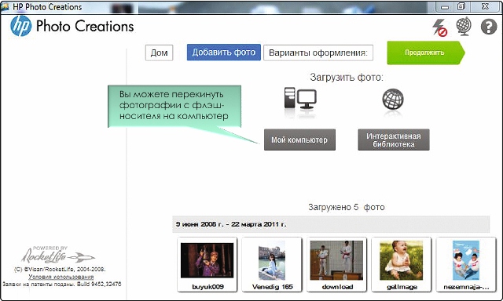Open the help question mark icon

489,27
